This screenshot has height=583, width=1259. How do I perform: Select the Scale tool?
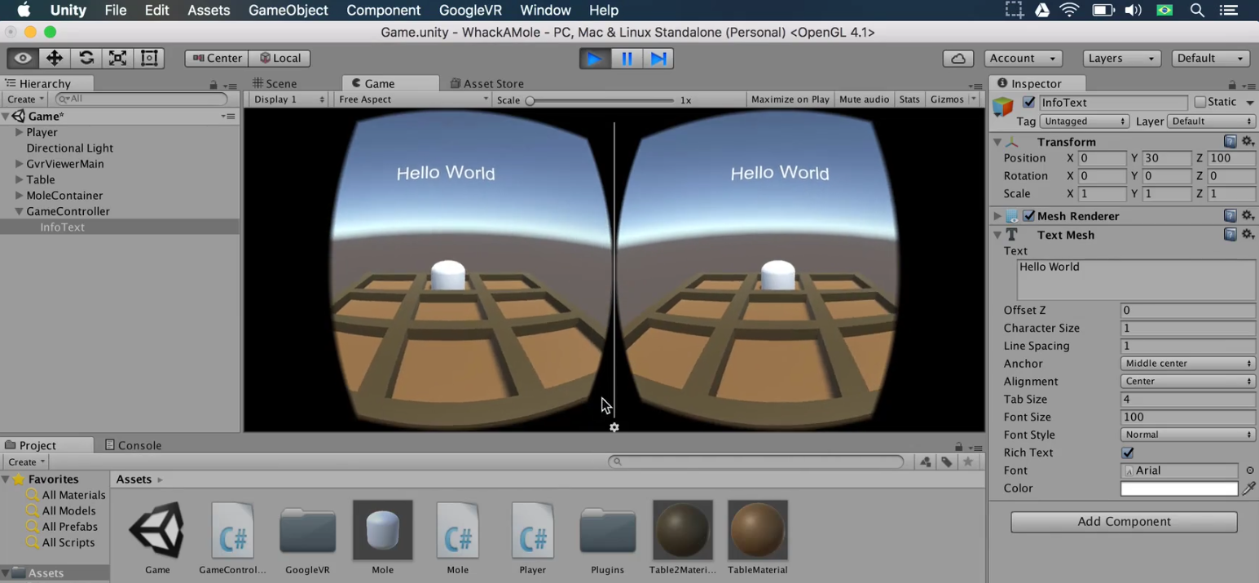coord(117,57)
